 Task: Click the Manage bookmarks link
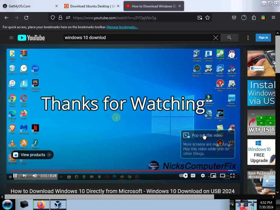point(122,27)
